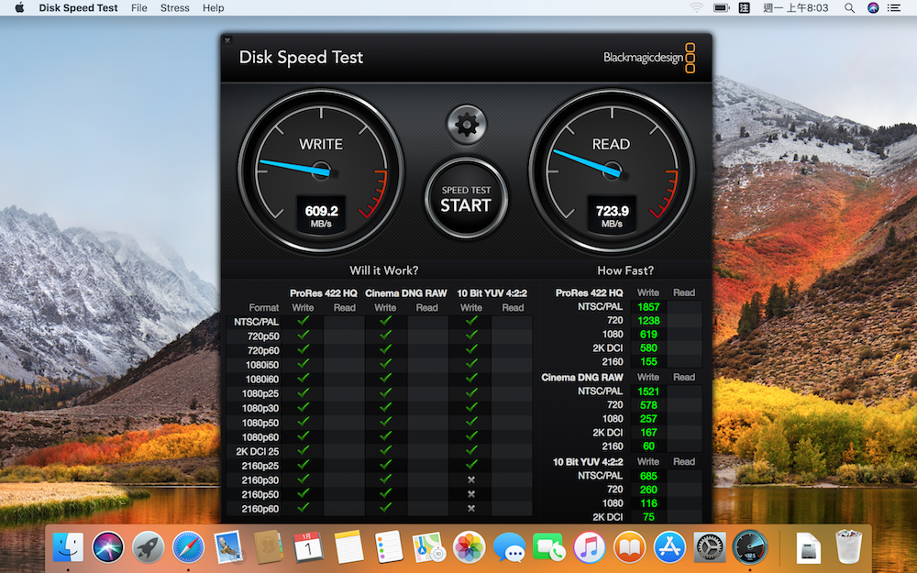
Task: Open Launchpad rocket icon in Dock
Action: tap(148, 547)
